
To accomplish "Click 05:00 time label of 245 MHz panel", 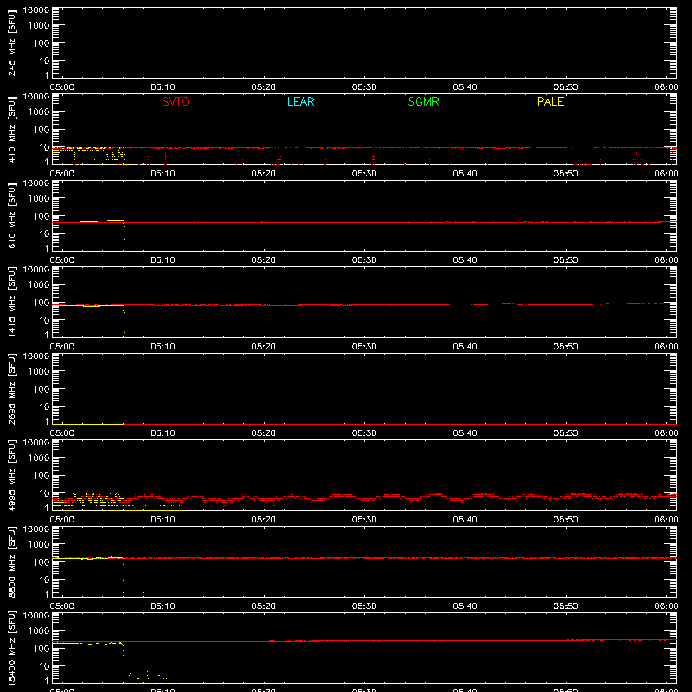I will [x=62, y=87].
